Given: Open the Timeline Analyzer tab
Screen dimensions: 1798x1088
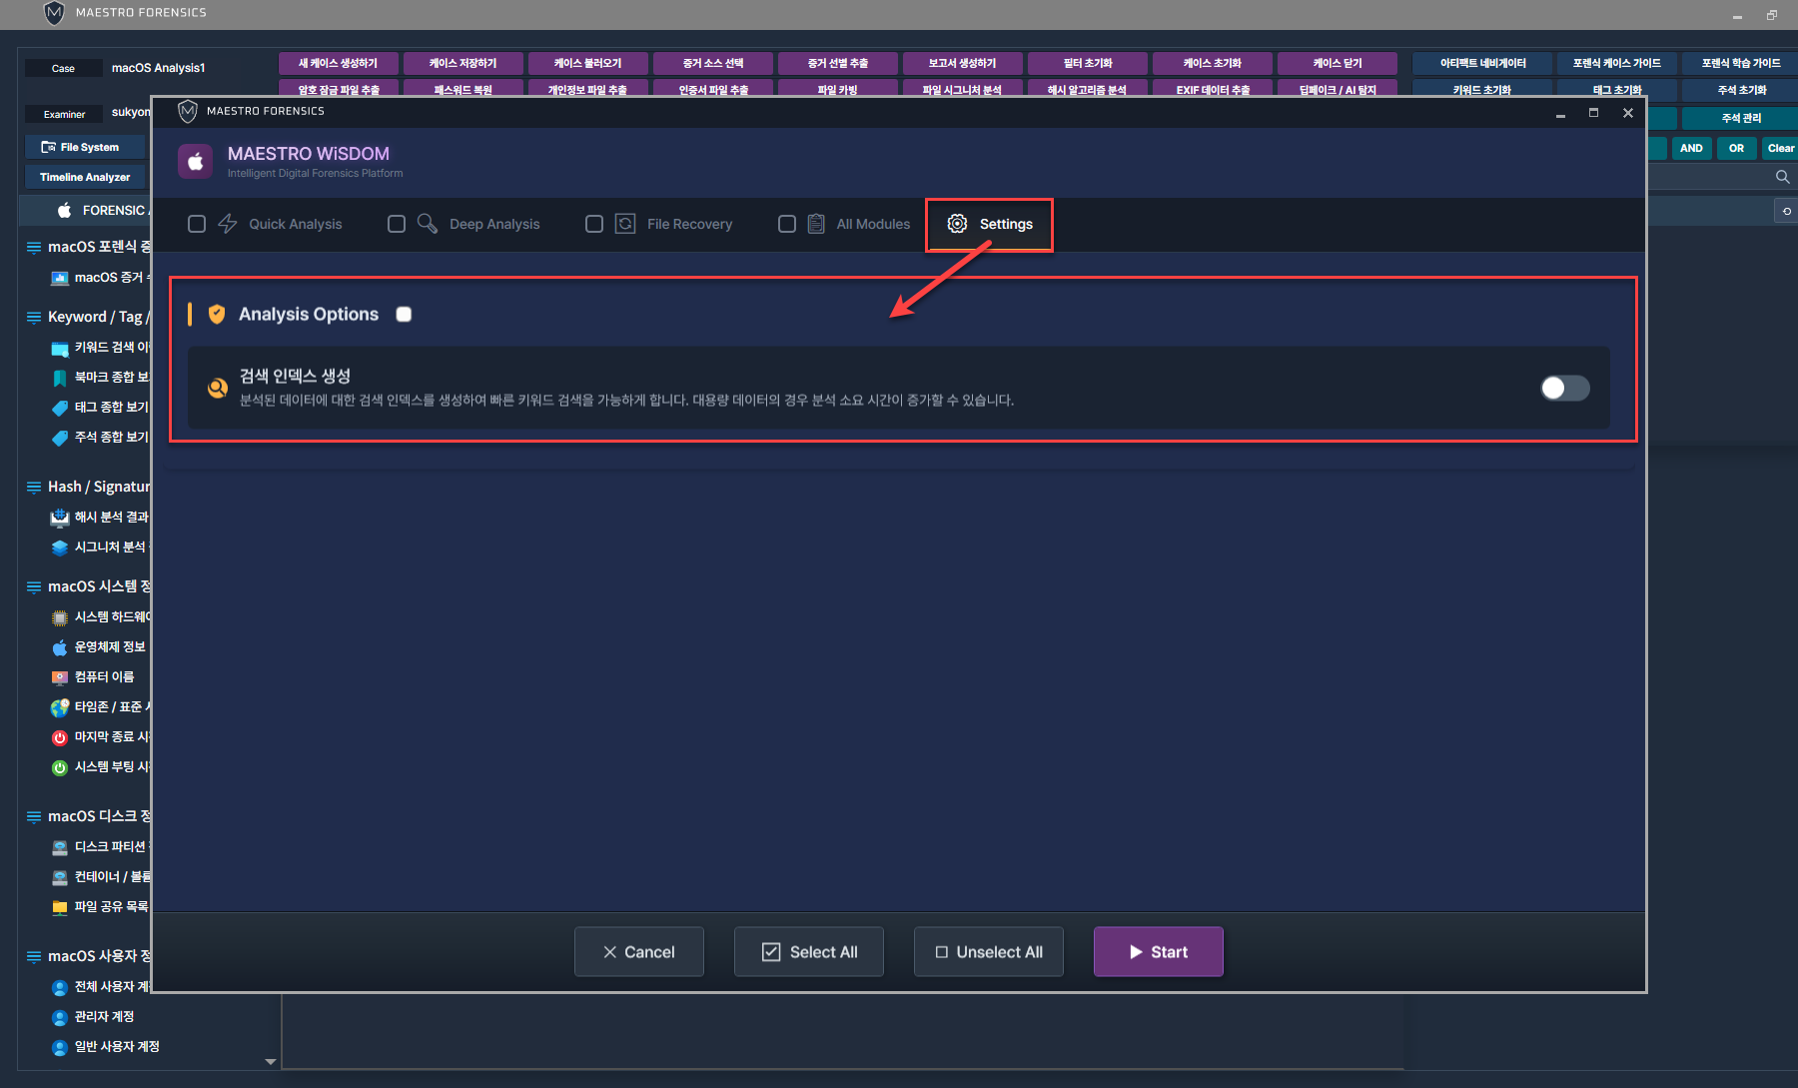Looking at the screenshot, I should coord(85,177).
